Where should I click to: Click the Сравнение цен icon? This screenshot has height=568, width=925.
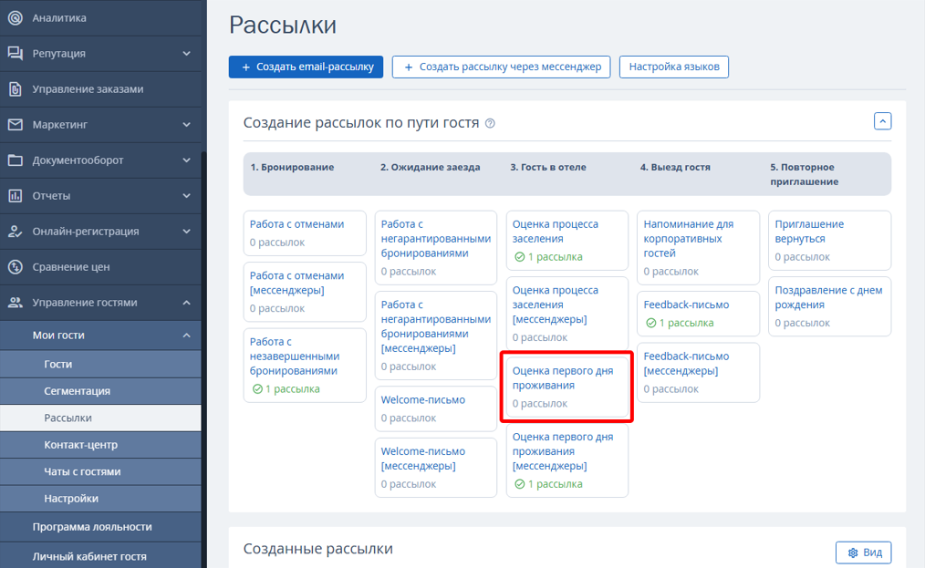tap(15, 266)
